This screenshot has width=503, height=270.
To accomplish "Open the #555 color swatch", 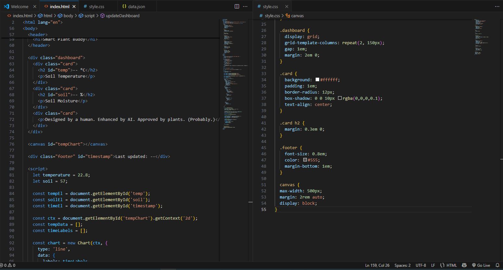I will point(305,160).
